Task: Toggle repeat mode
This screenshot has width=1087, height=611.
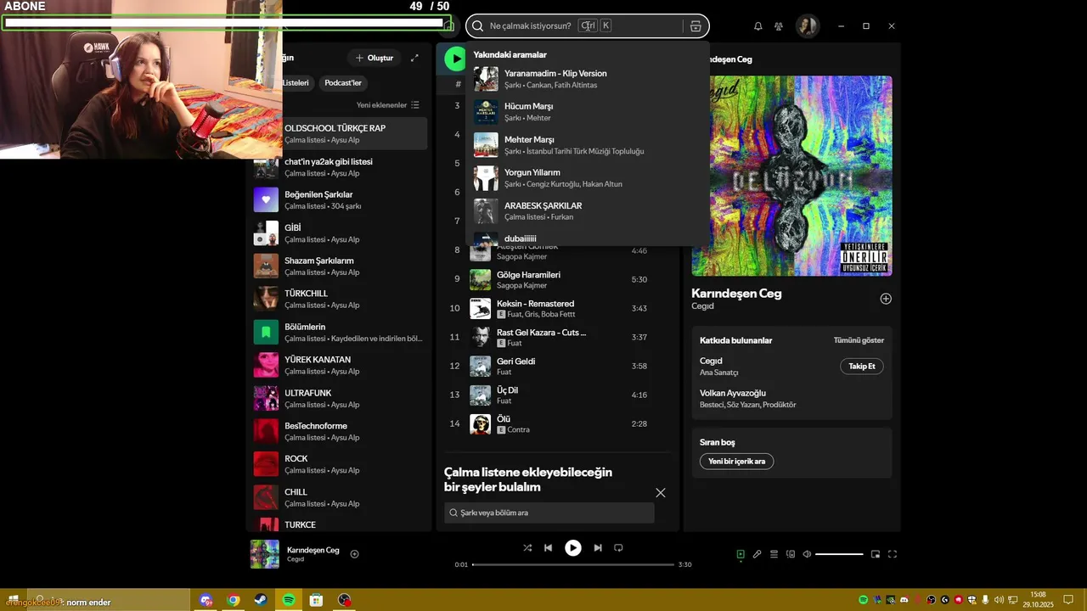Action: (x=618, y=548)
